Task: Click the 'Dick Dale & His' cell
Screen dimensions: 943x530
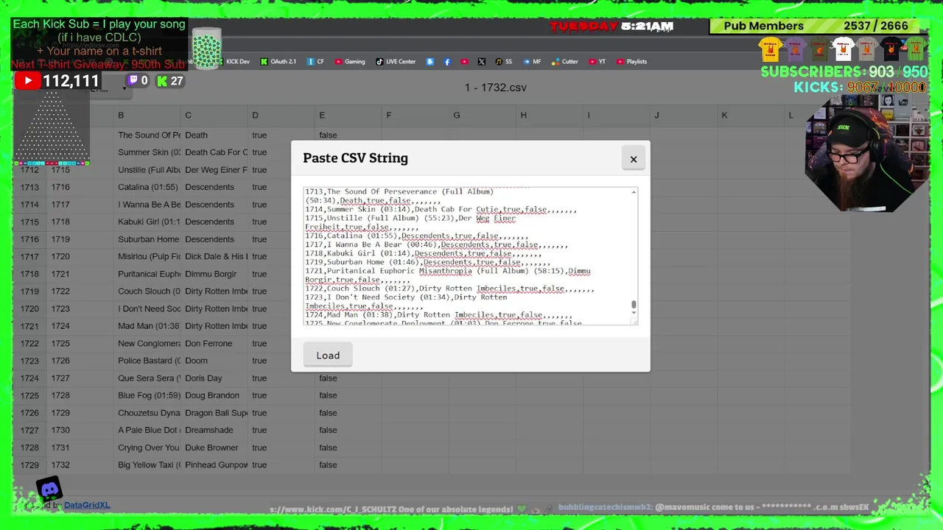Action: [214, 257]
